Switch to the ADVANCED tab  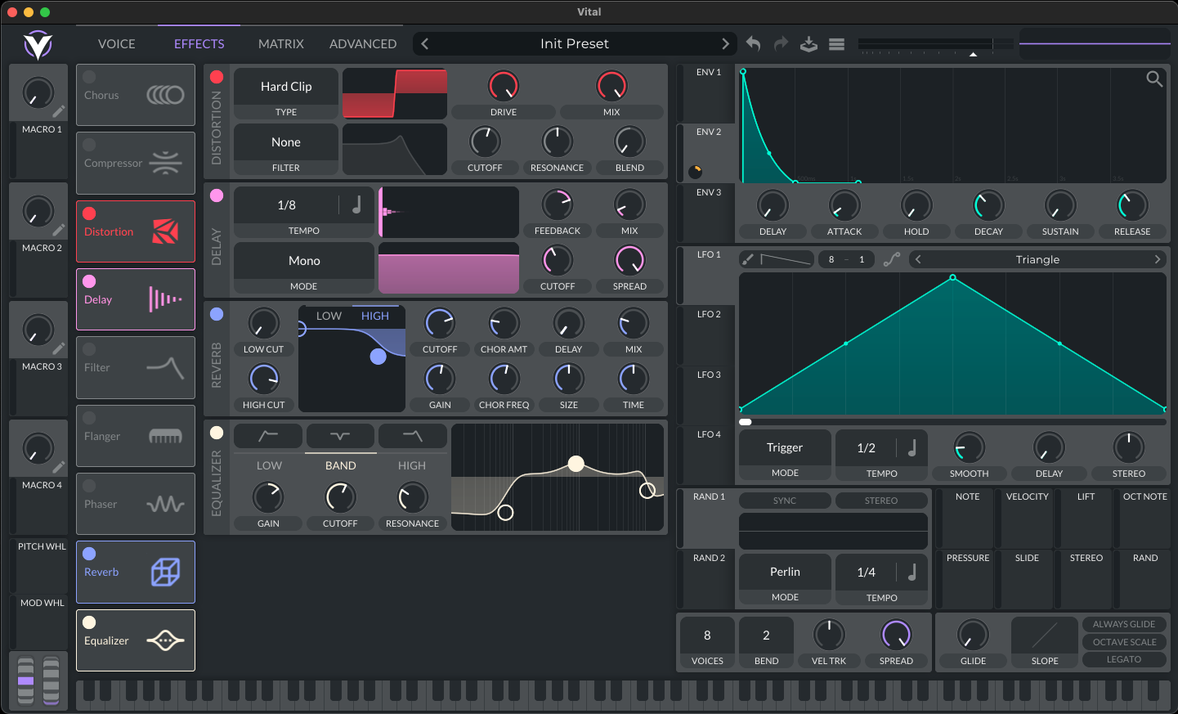363,44
